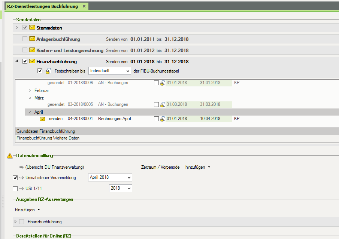
Task: Click the envelope icon in Rechnungen April row
Action: coord(42,119)
